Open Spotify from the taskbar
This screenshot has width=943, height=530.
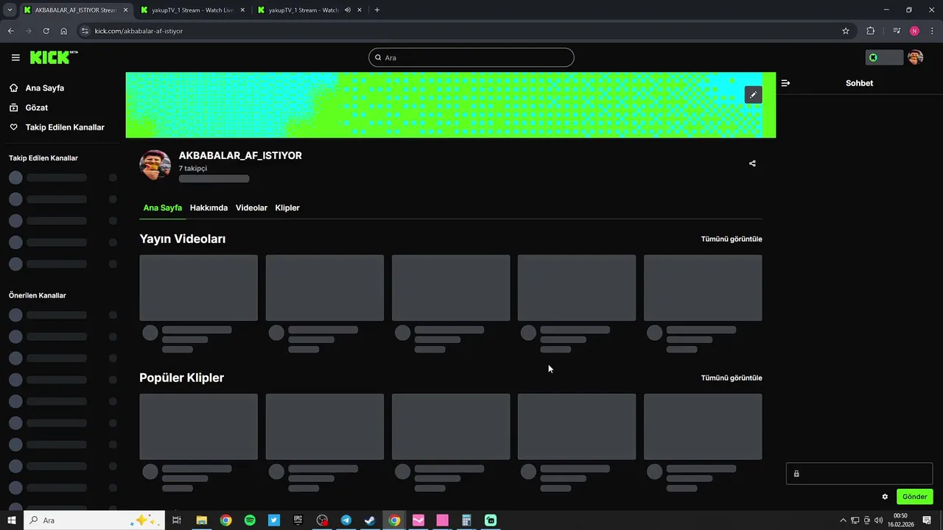tap(250, 520)
